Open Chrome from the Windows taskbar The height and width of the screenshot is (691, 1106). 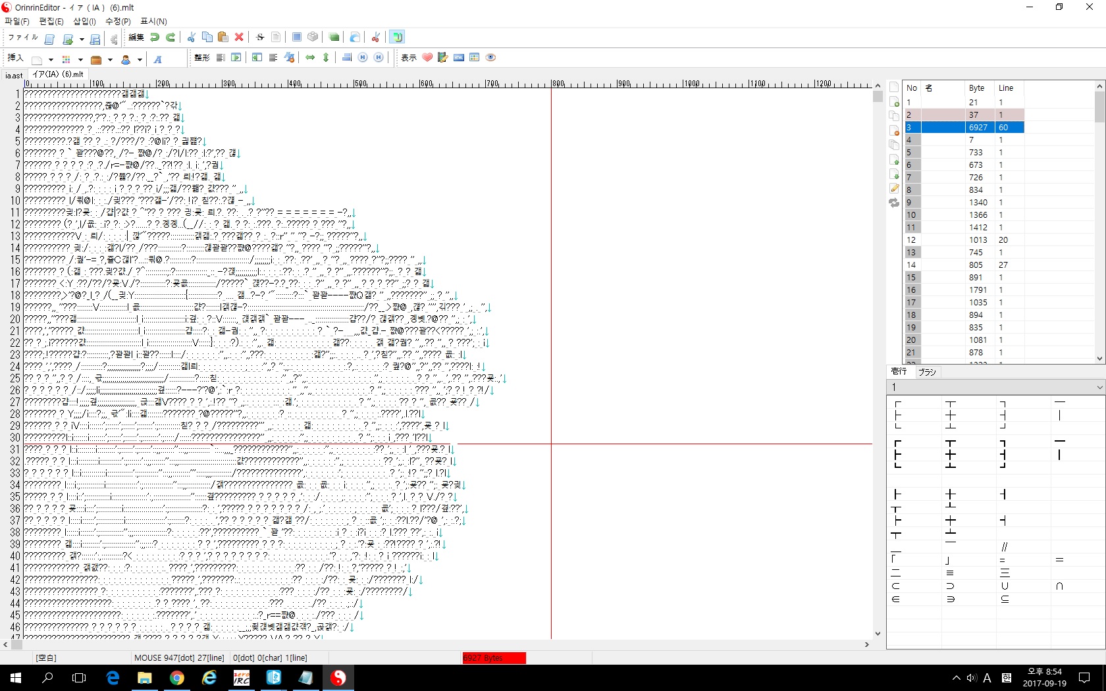click(x=176, y=678)
